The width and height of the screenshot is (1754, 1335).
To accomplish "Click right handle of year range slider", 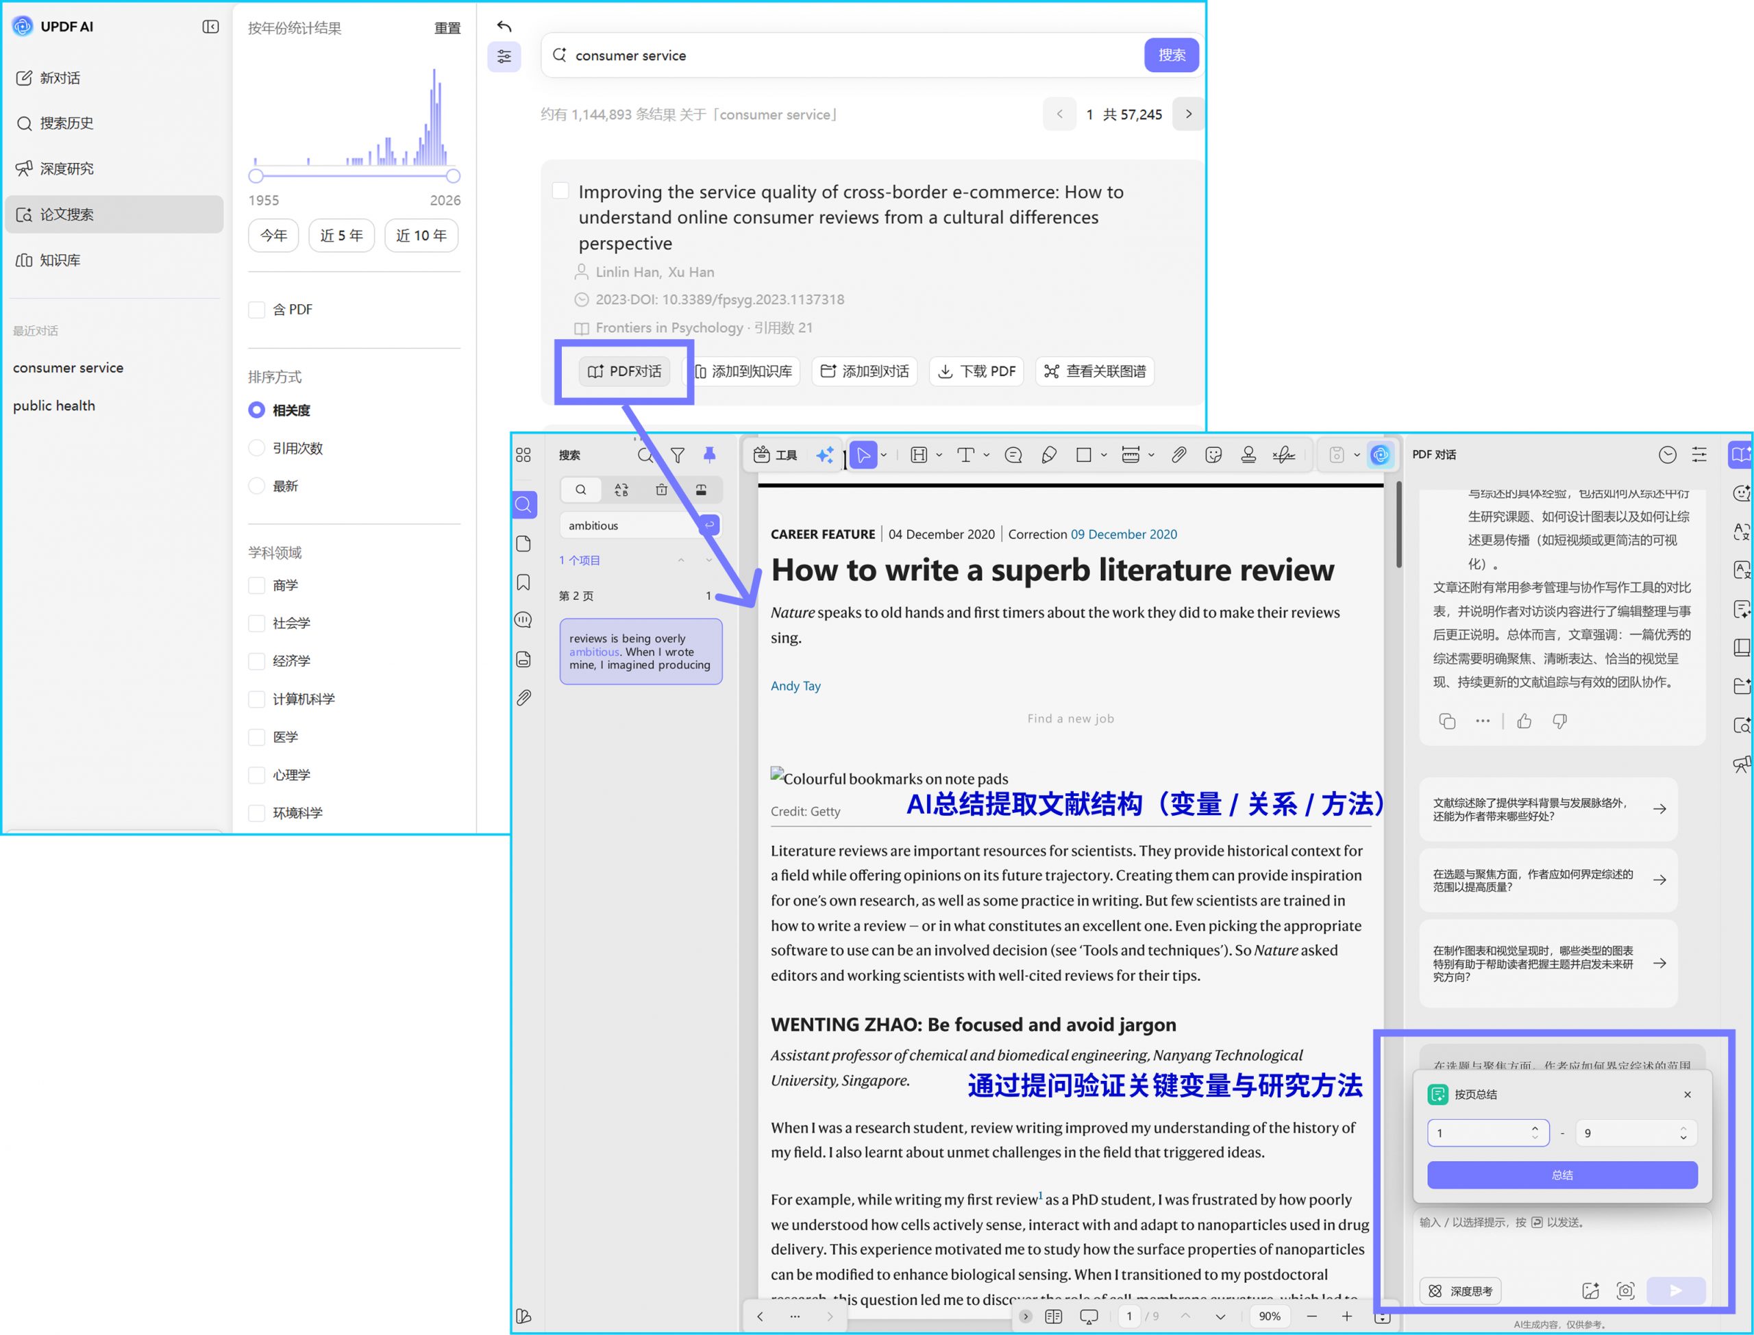I will [x=453, y=177].
